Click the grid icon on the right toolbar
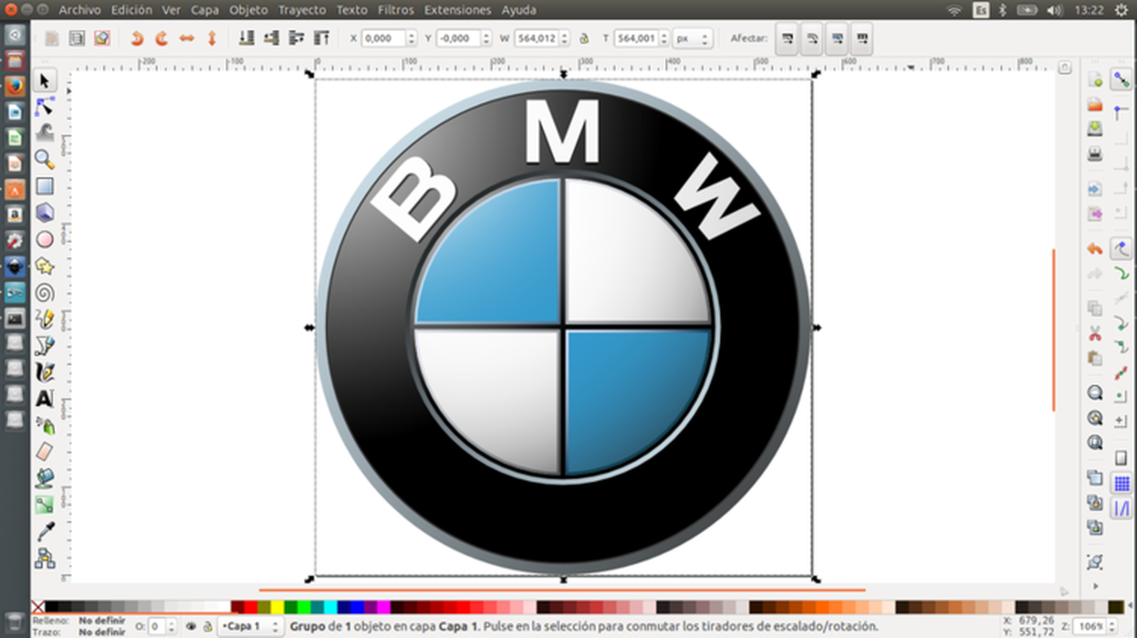This screenshot has width=1137, height=638. [1122, 483]
